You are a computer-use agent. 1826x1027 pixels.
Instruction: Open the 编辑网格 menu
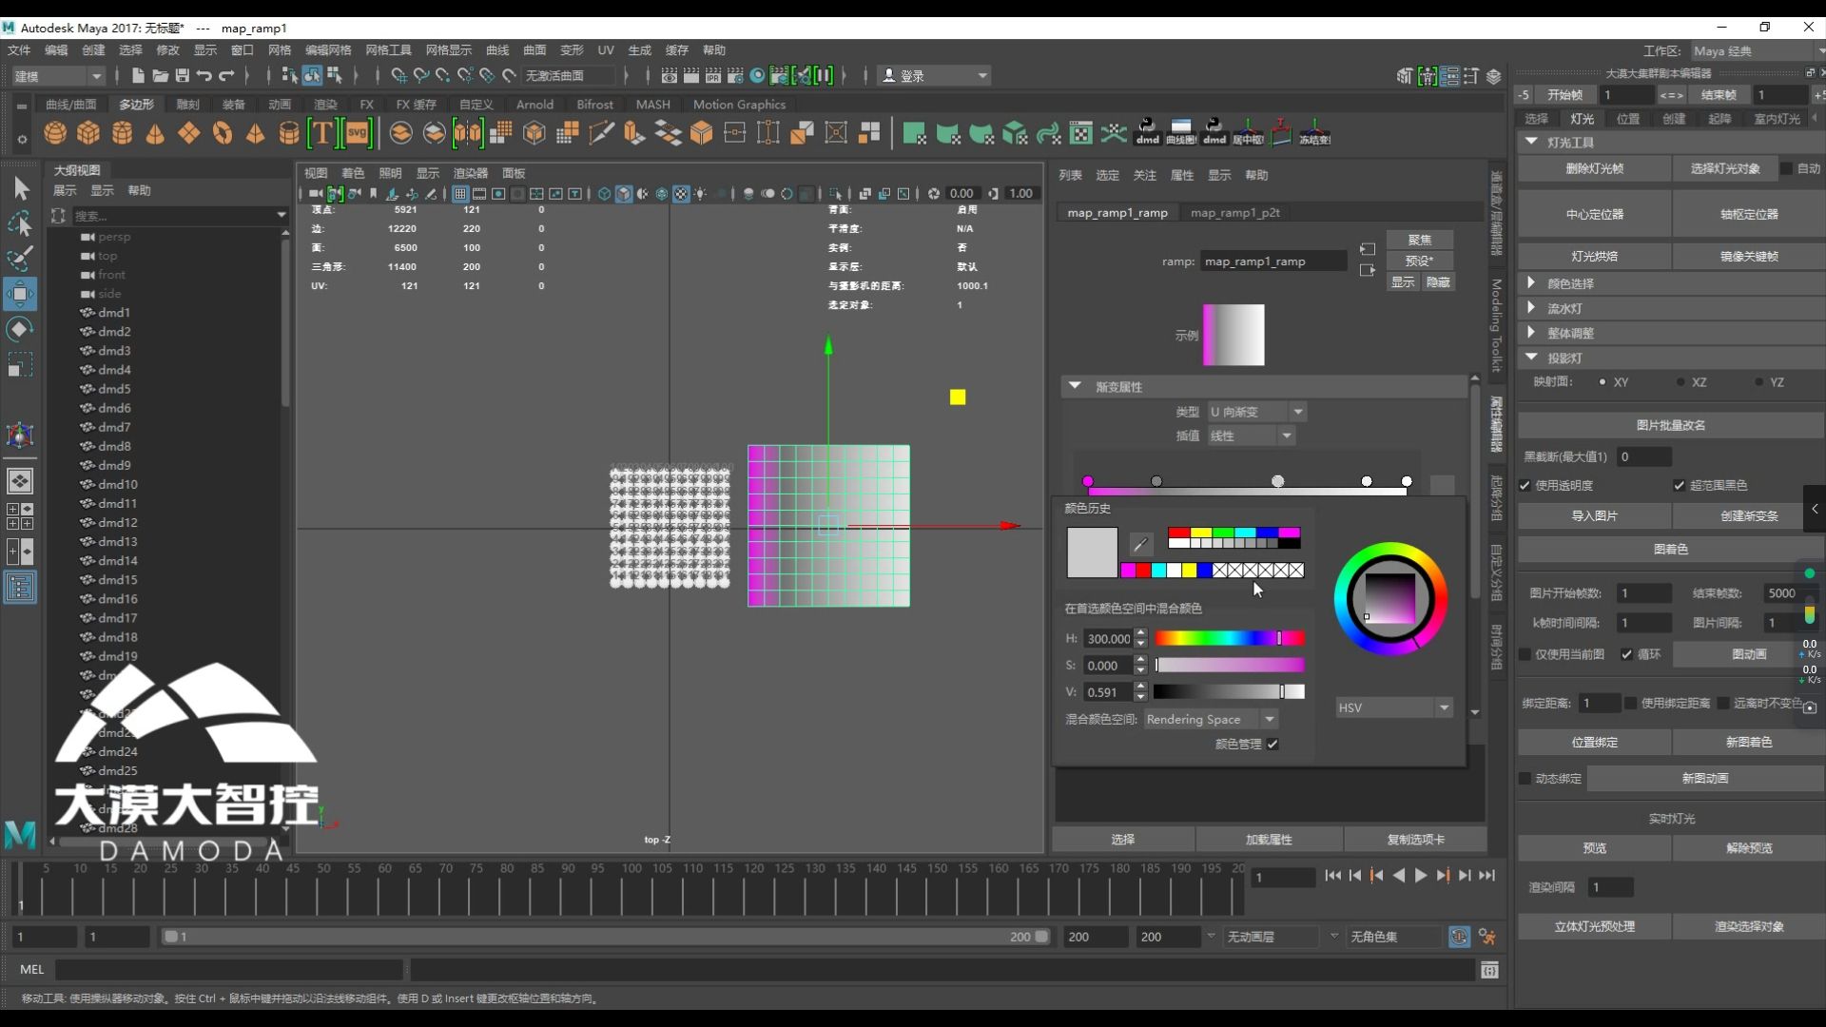tap(328, 50)
